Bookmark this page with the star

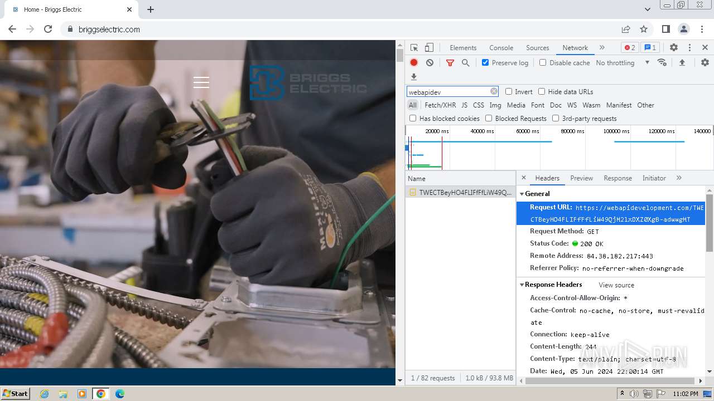tap(644, 29)
